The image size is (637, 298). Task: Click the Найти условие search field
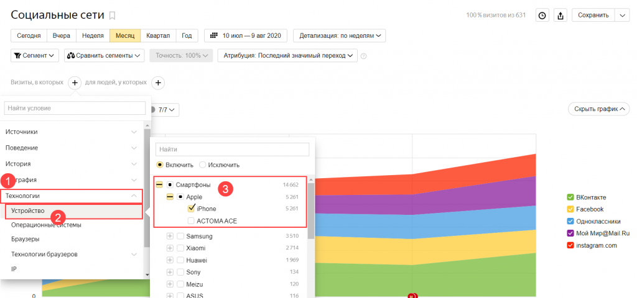[75, 108]
